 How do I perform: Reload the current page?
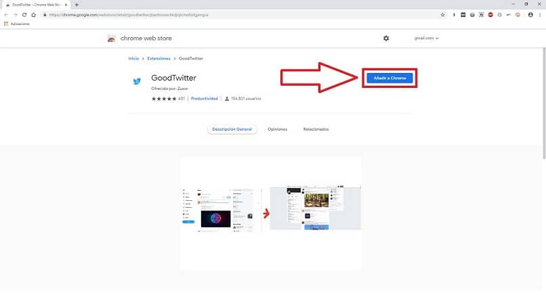click(24, 15)
